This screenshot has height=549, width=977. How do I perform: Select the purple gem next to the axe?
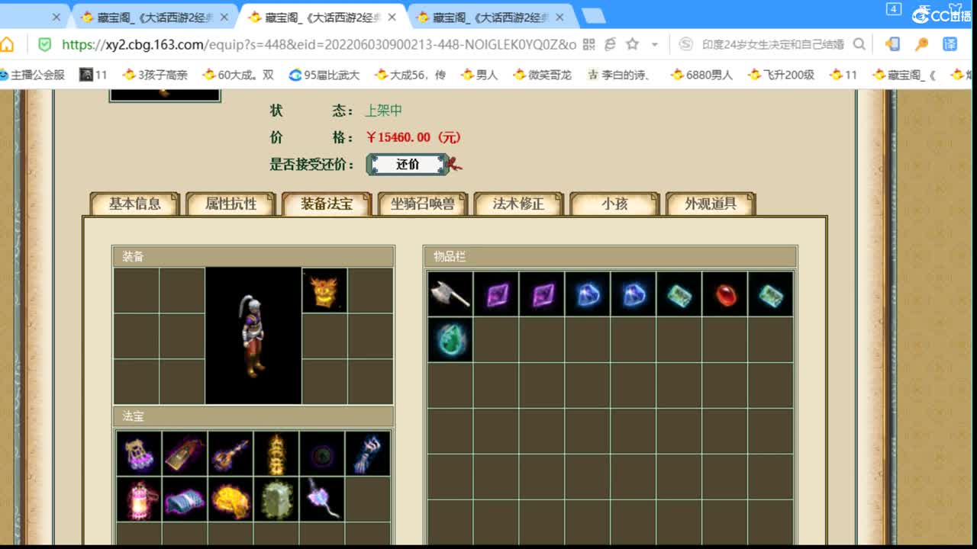[x=496, y=294]
